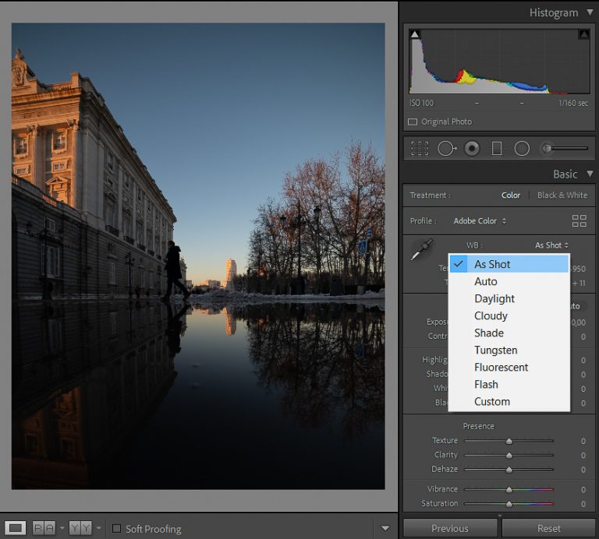Switch to Before/After top-bottom view
Screen dimensions: 599x539
click(x=80, y=528)
